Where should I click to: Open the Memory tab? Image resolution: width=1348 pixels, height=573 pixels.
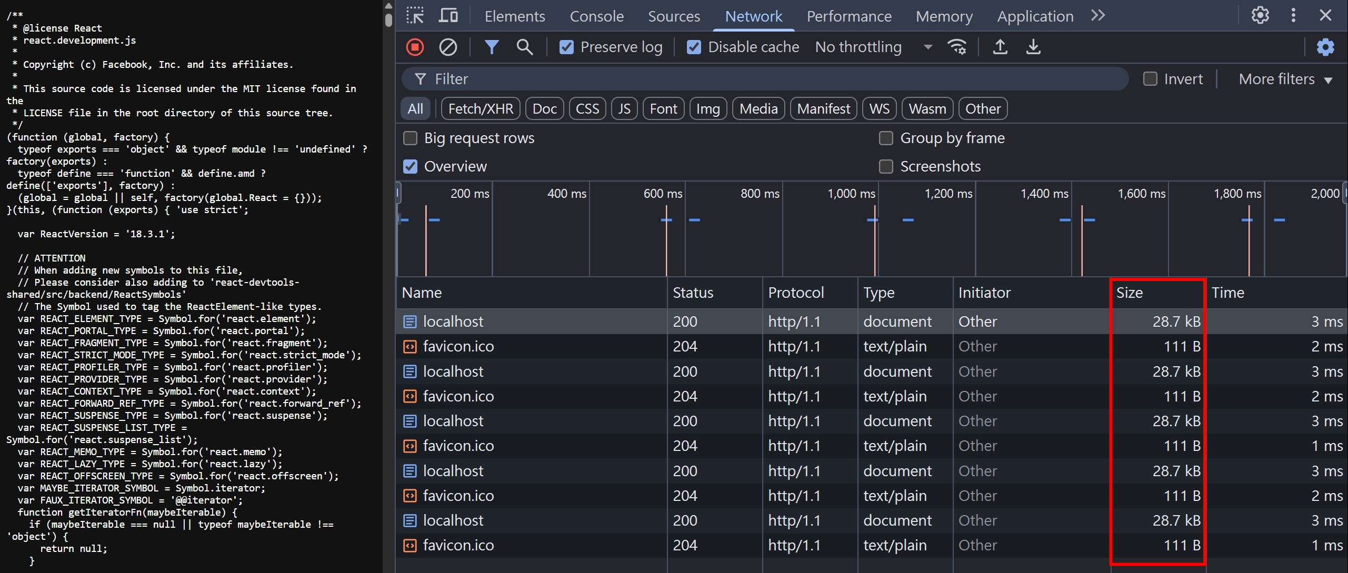[944, 16]
